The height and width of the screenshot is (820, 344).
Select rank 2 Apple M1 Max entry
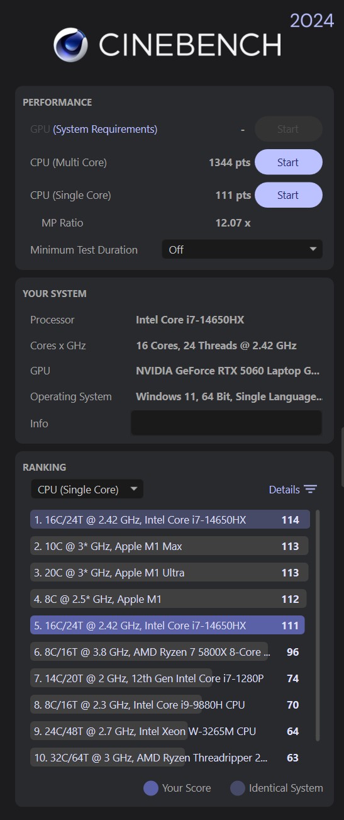click(170, 546)
